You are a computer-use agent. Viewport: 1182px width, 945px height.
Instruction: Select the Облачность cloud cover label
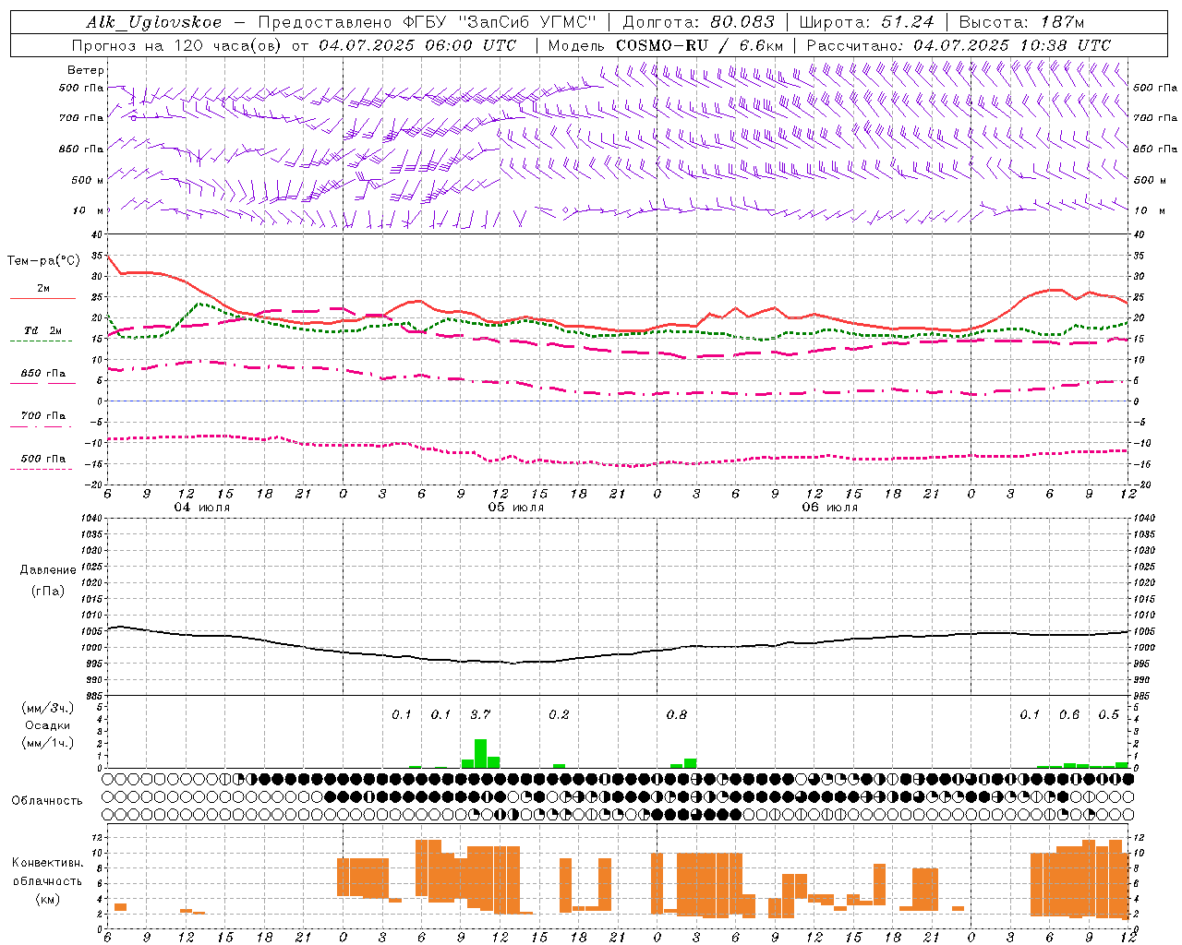tap(47, 800)
